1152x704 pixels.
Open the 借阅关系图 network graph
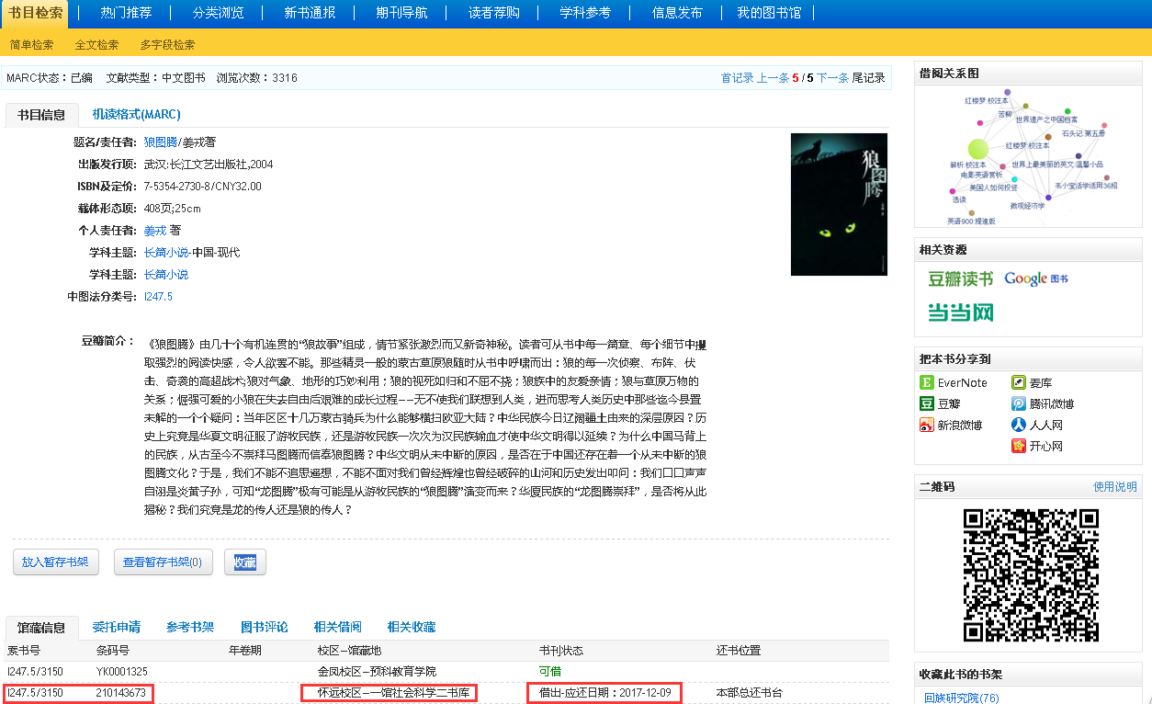(1029, 156)
